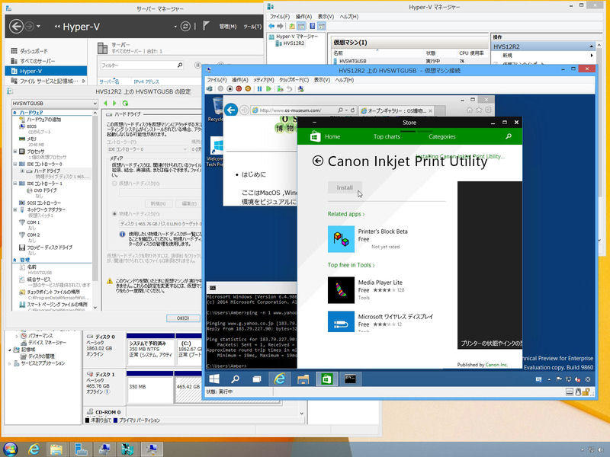610x457 pixels.
Task: Open Store search magnifier icon
Action: 508,136
